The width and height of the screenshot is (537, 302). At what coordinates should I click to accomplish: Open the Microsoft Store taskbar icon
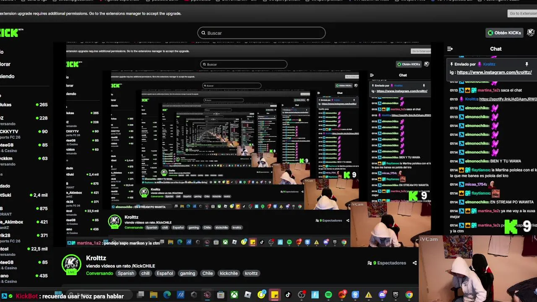click(221, 295)
